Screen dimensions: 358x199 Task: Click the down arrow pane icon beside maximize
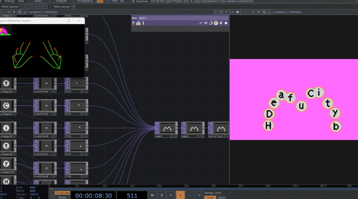(226, 12)
